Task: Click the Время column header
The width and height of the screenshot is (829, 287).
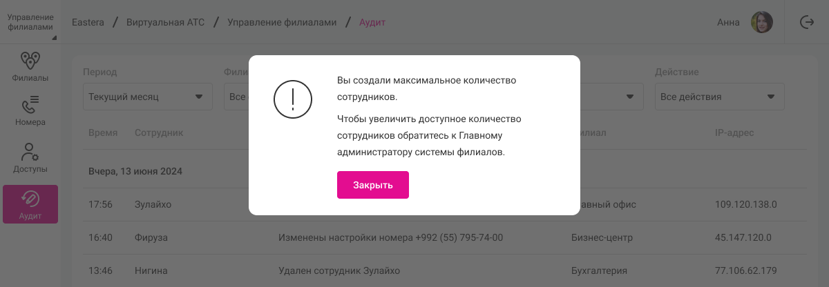Action: (103, 132)
